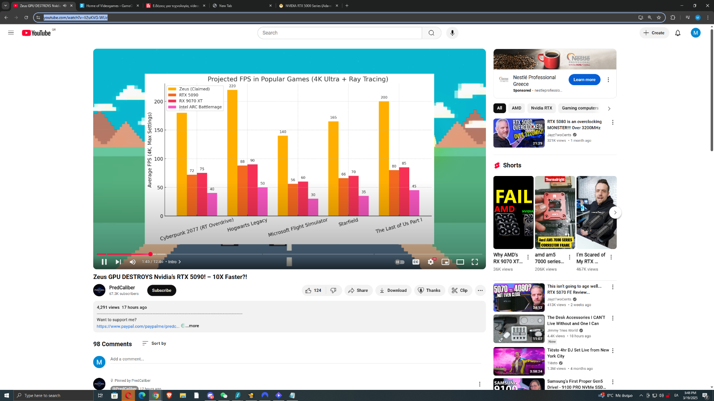Select the Nvidia RTX filter chip
Screen dimensions: 714x401
[541, 108]
